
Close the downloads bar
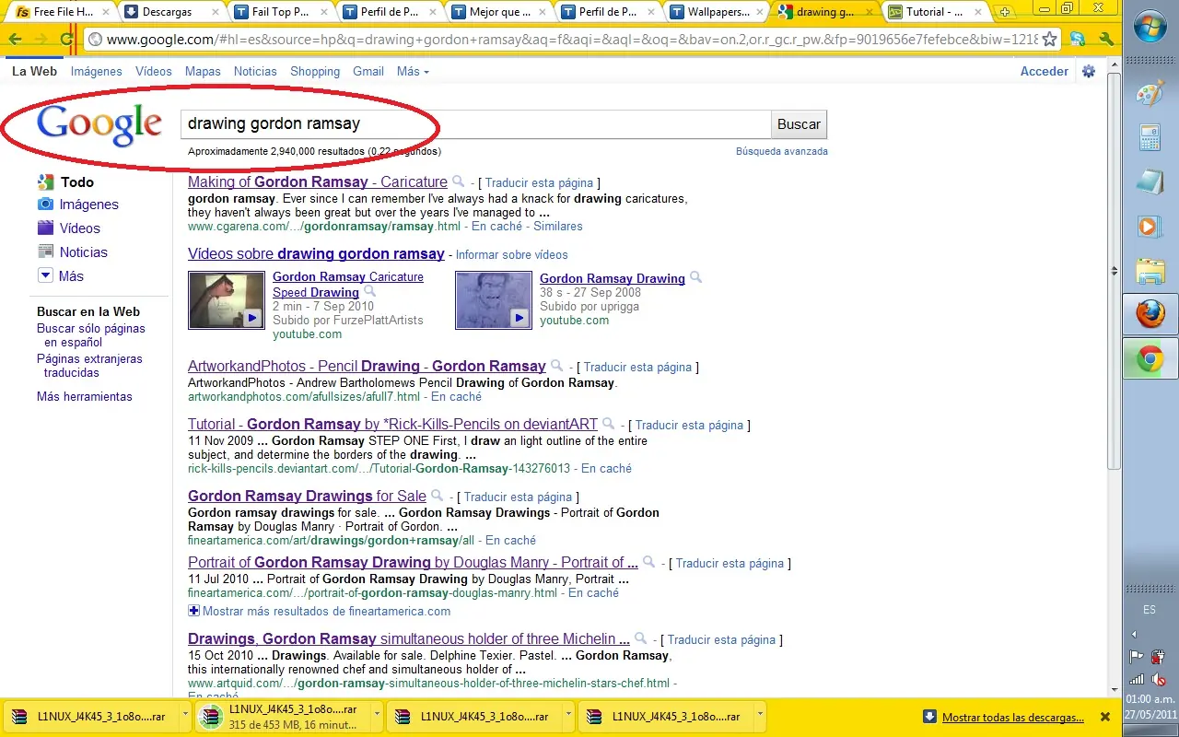pyautogui.click(x=1105, y=717)
